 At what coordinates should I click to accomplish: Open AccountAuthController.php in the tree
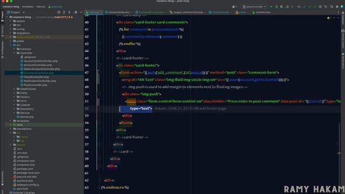(x=41, y=61)
